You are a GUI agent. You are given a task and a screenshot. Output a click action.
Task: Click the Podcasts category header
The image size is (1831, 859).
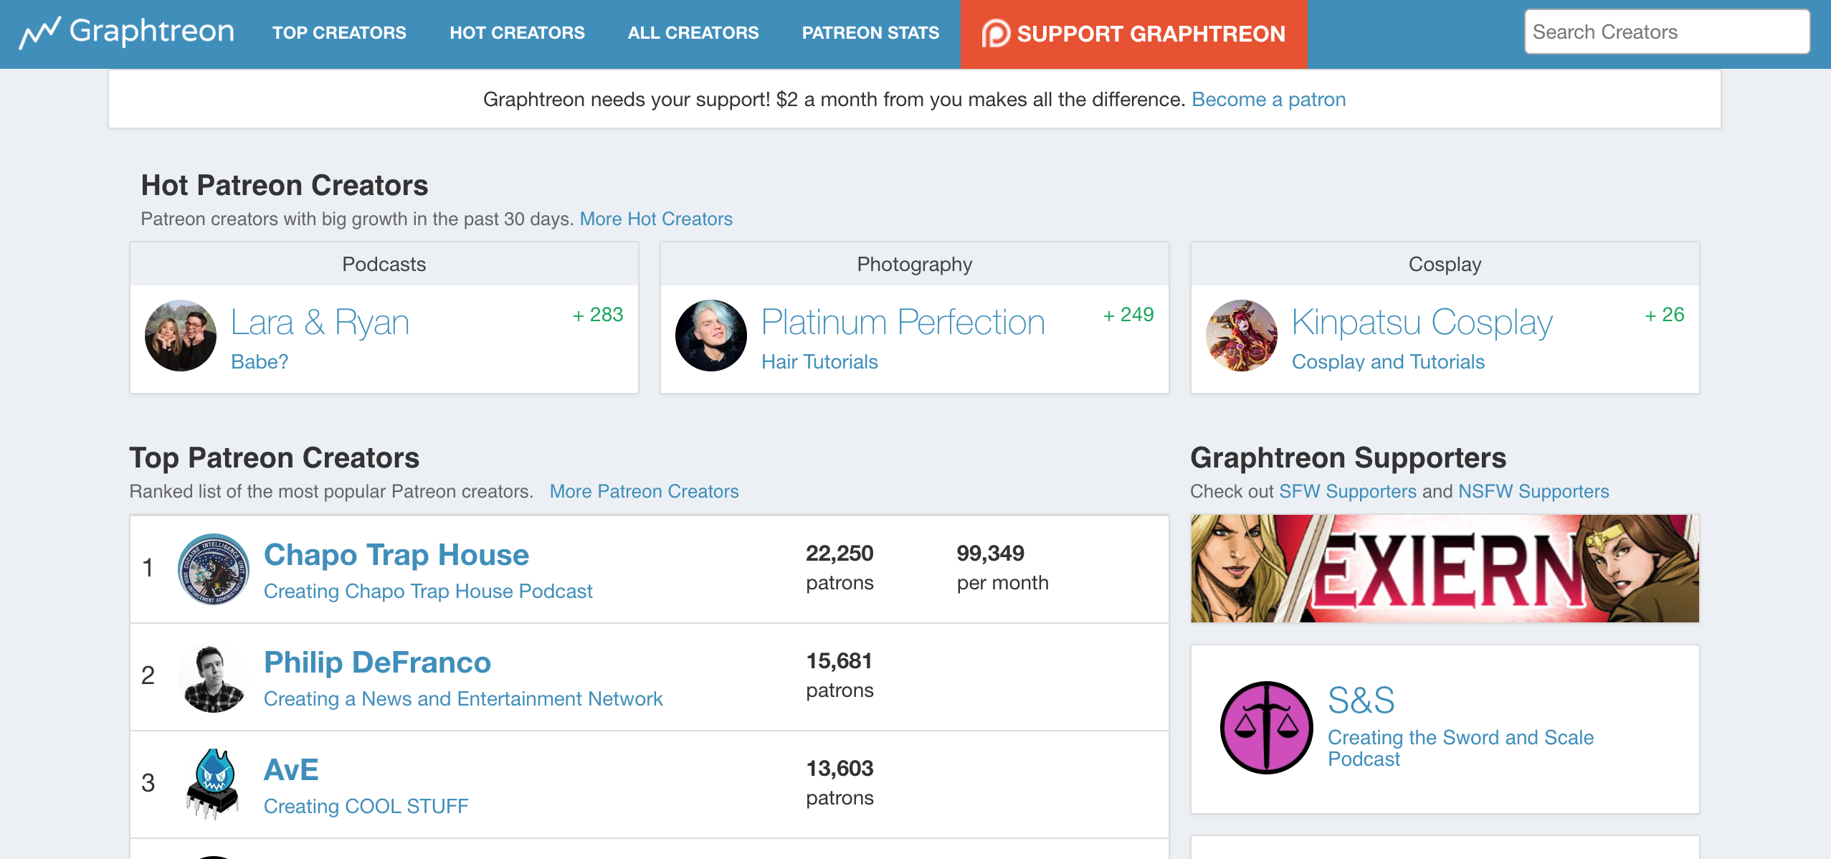tap(384, 265)
